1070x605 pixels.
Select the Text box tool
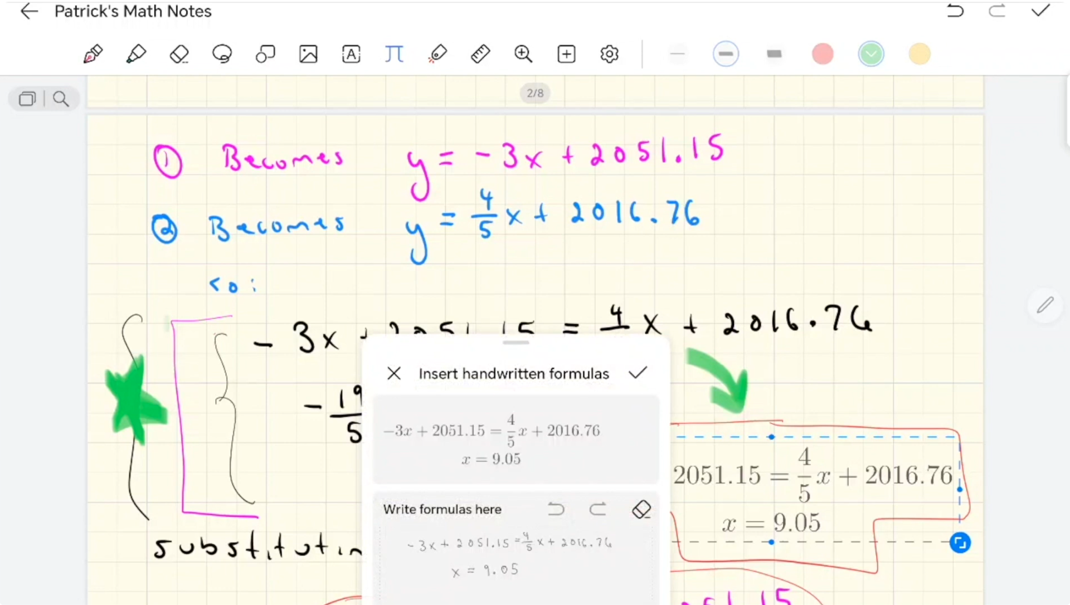(351, 53)
